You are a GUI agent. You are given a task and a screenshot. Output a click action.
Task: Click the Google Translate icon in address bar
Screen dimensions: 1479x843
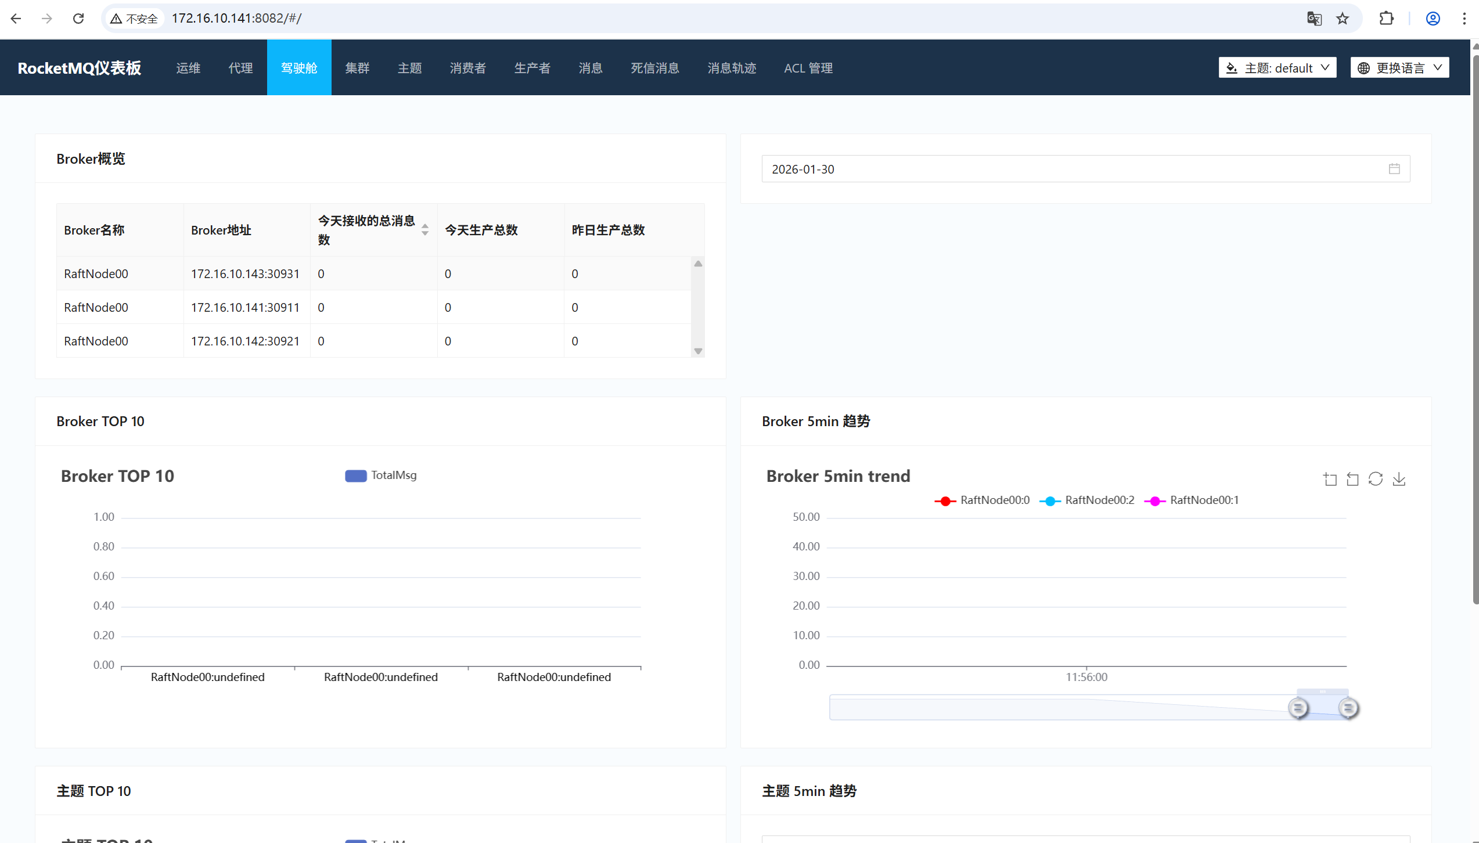pyautogui.click(x=1314, y=18)
